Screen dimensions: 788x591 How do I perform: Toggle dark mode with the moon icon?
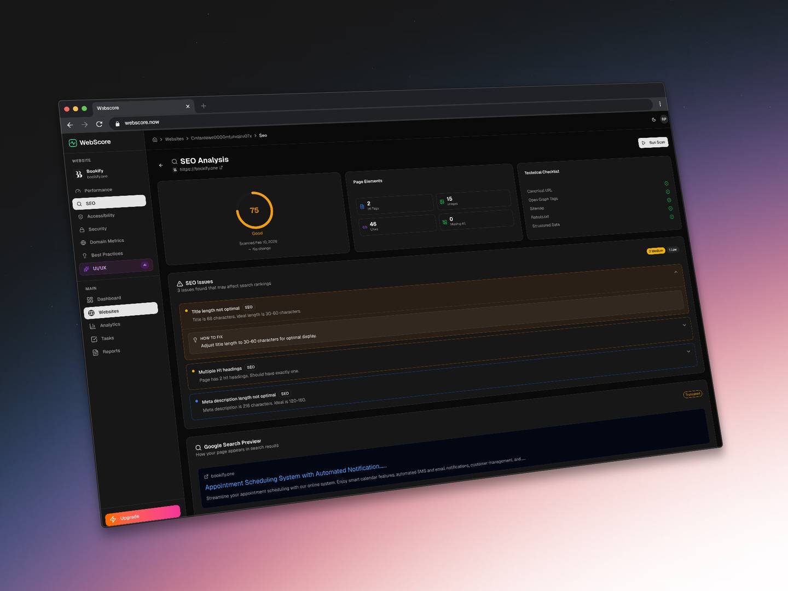click(653, 119)
